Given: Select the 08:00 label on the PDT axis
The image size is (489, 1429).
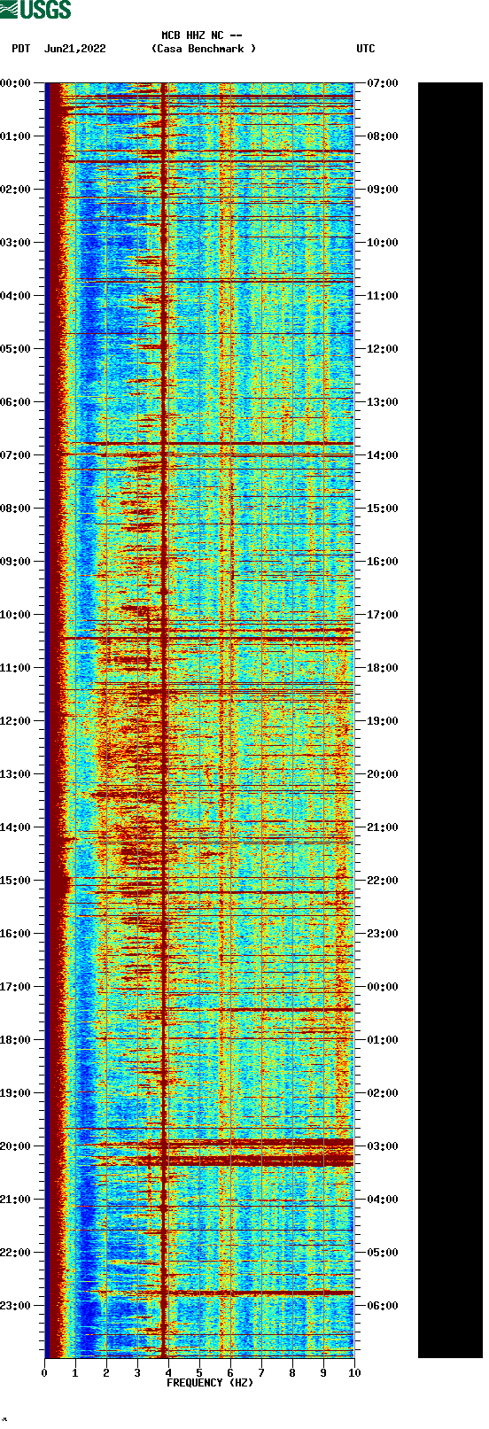Looking at the screenshot, I should point(15,509).
